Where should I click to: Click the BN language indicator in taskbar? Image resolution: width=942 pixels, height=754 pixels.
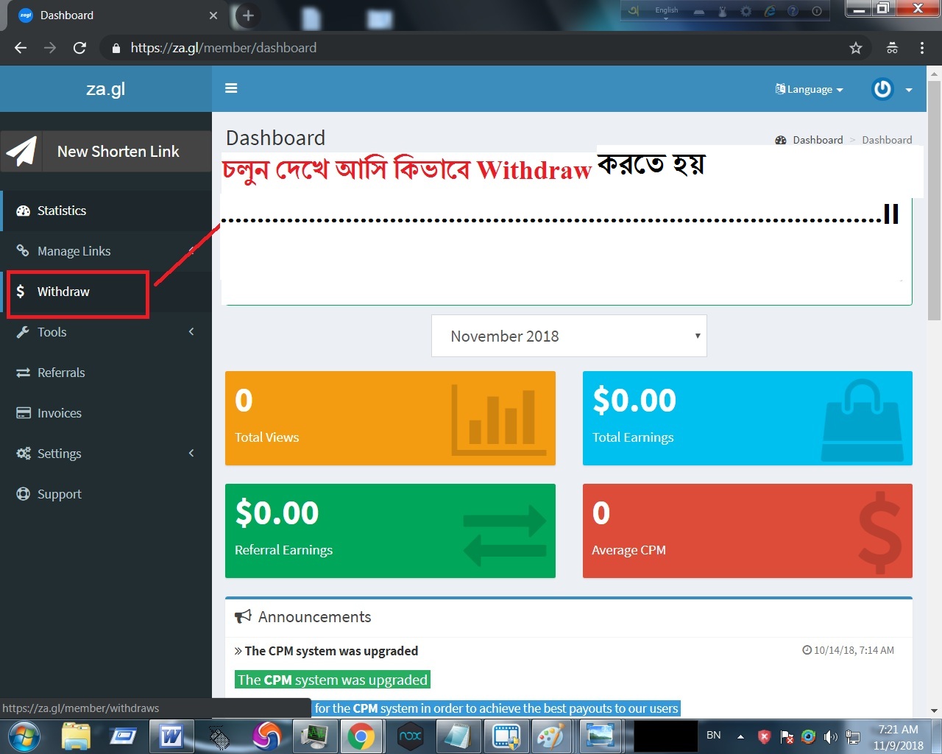click(714, 735)
